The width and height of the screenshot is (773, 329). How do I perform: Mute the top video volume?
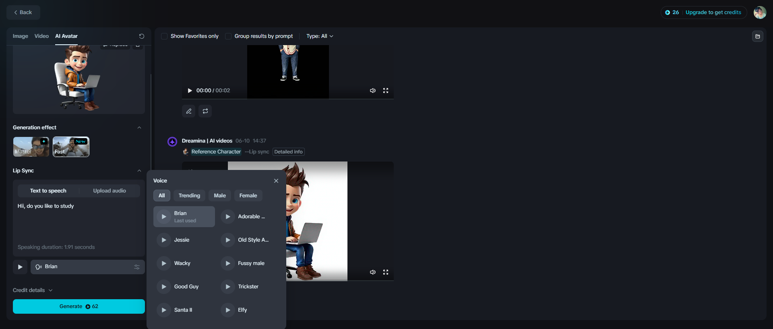pos(373,91)
